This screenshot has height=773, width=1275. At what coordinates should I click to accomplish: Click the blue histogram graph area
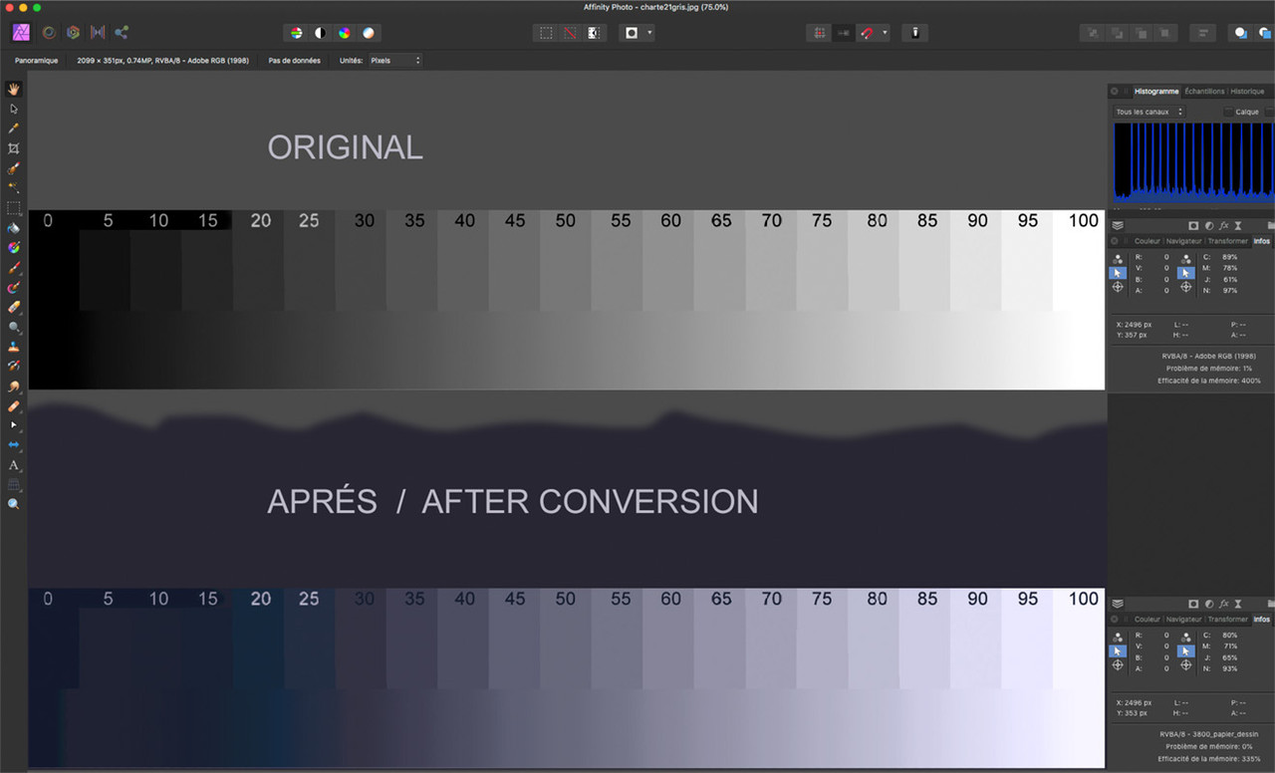(x=1192, y=159)
